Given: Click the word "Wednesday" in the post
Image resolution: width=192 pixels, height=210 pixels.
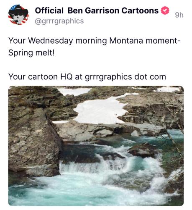Looking at the screenshot, I should pos(51,41).
